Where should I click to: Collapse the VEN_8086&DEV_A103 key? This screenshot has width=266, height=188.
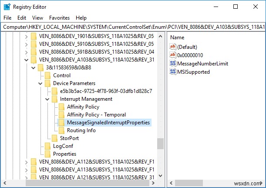click(x=26, y=60)
